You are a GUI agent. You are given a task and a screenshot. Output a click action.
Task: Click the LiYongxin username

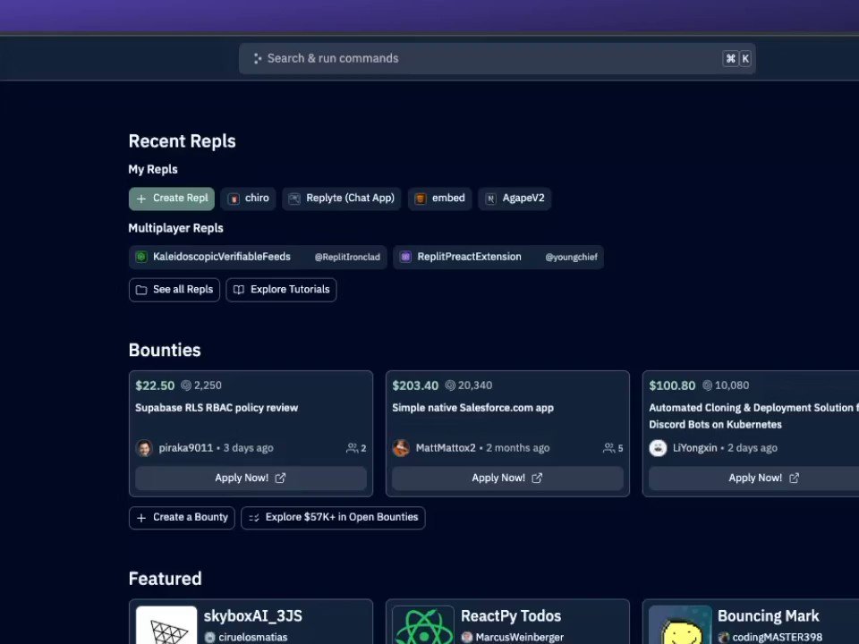(694, 448)
